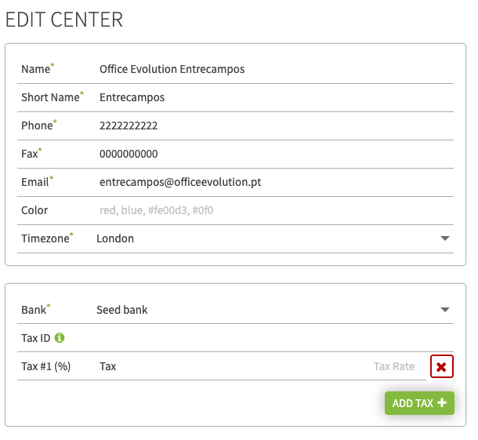Click the Color input field

click(276, 210)
